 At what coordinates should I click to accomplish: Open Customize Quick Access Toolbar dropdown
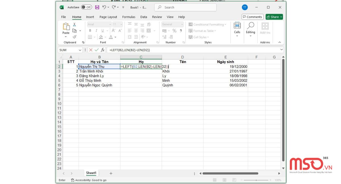point(123,7)
